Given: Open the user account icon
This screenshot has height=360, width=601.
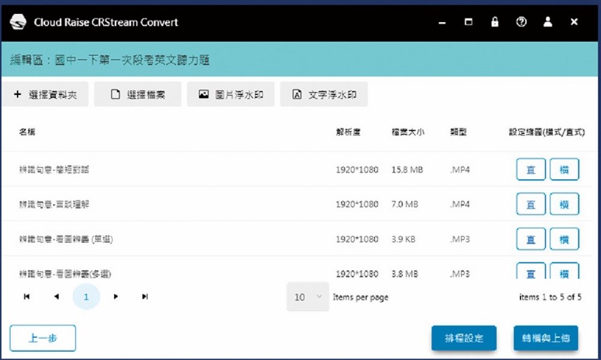Looking at the screenshot, I should (548, 22).
